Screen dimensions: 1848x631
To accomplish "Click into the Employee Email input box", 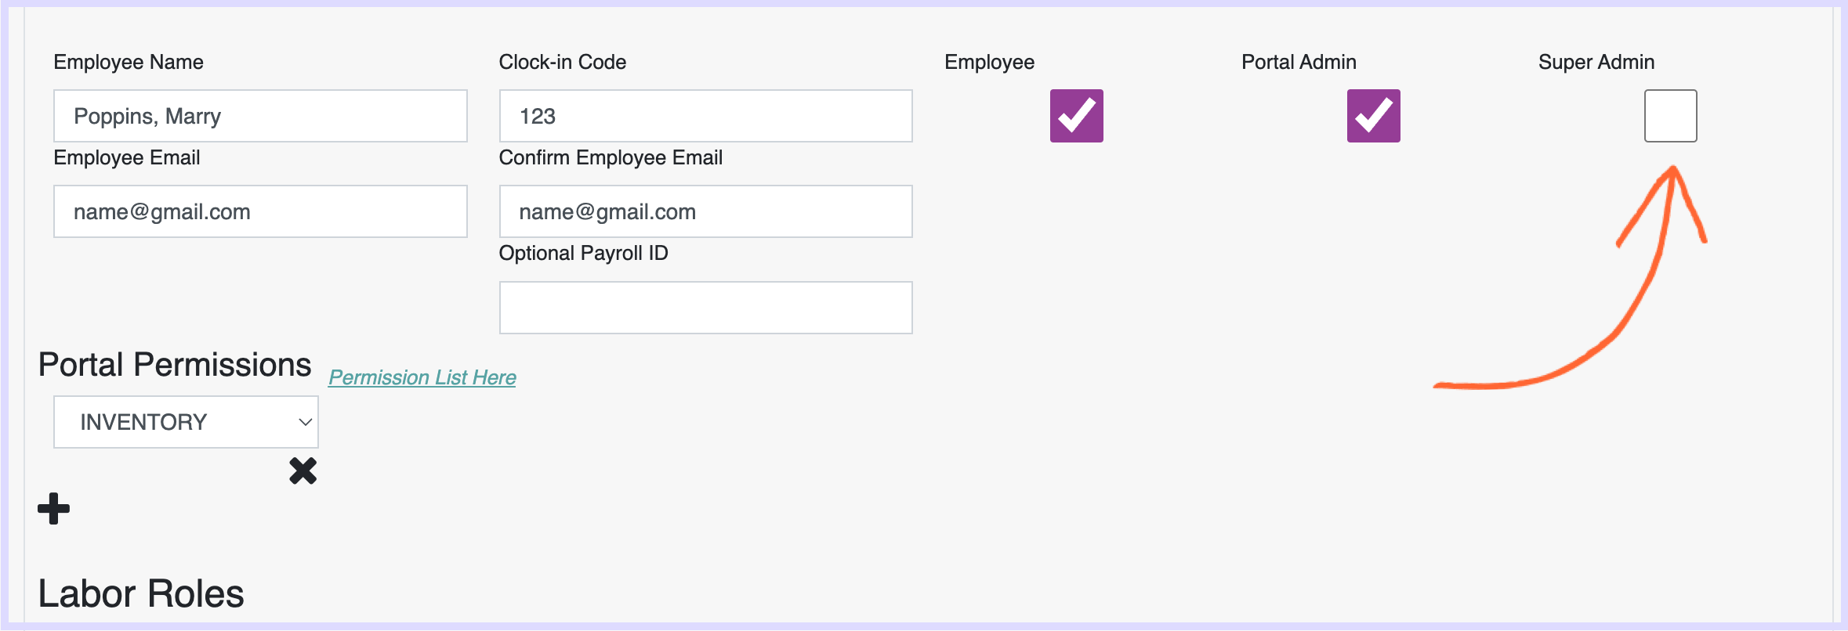I will click(x=260, y=211).
